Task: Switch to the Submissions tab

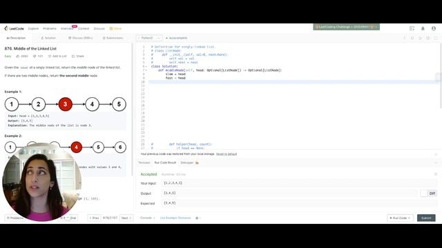Action: coord(113,38)
